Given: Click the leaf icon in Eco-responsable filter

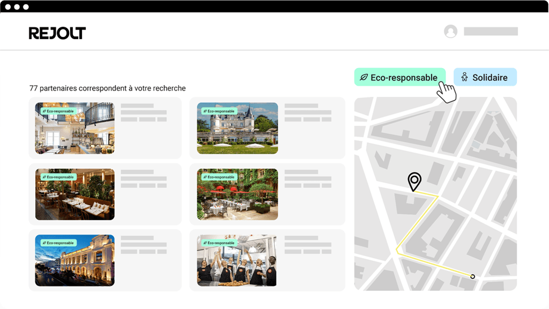Looking at the screenshot, I should [364, 78].
